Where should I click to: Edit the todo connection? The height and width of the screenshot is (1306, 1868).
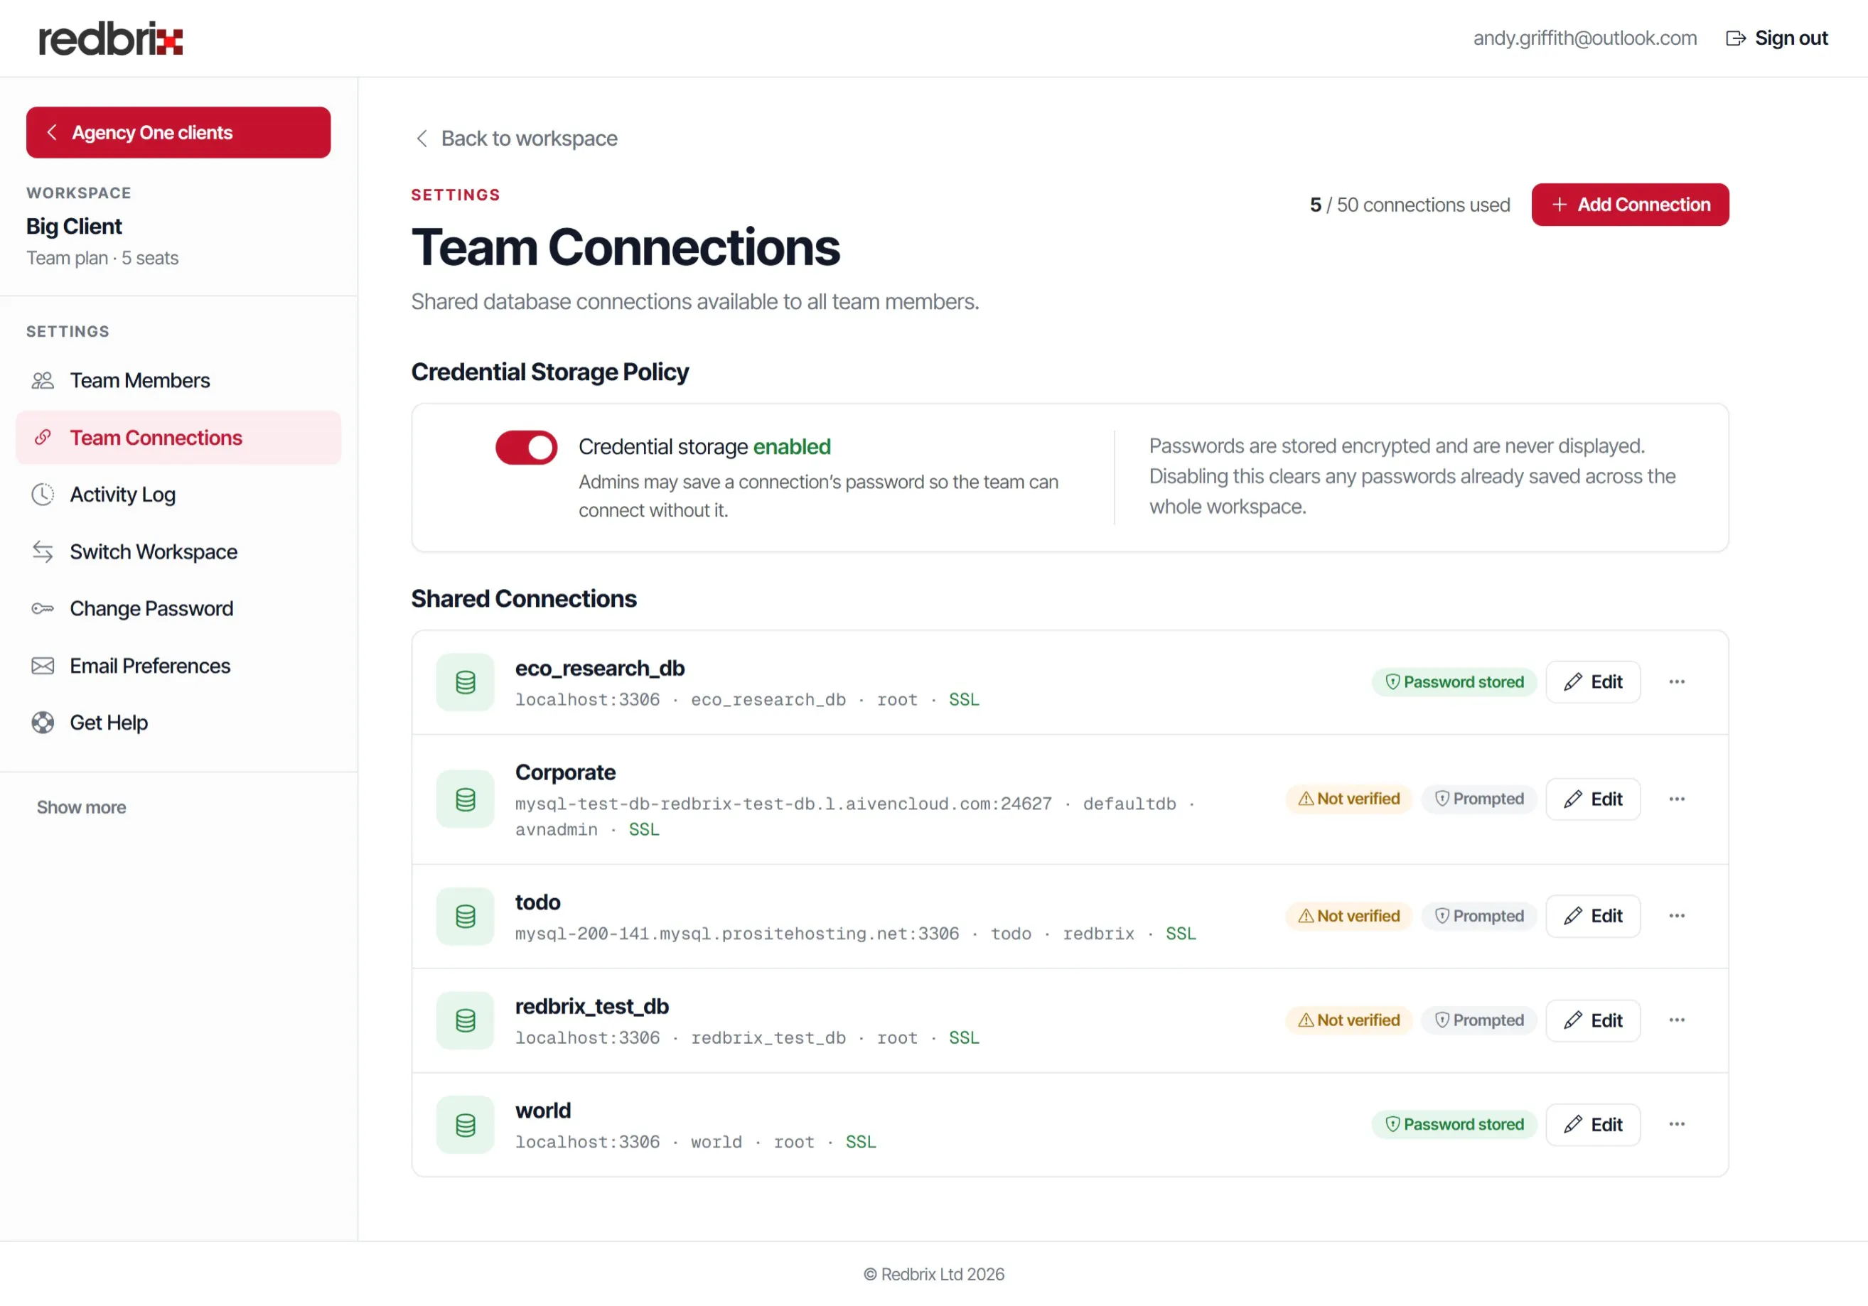coord(1592,916)
